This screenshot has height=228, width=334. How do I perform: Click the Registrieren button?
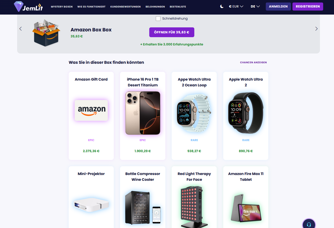(308, 7)
